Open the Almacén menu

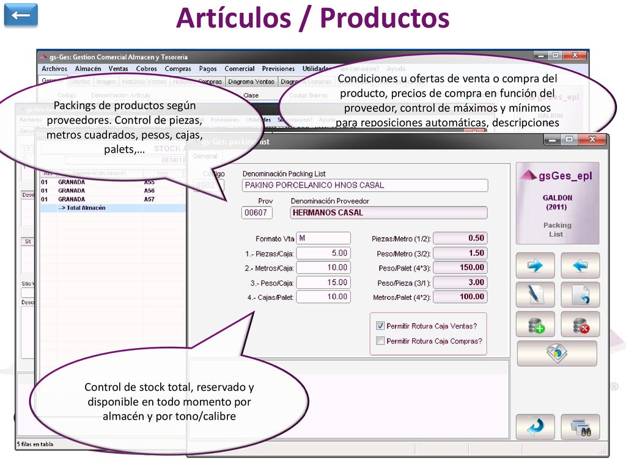click(x=88, y=68)
